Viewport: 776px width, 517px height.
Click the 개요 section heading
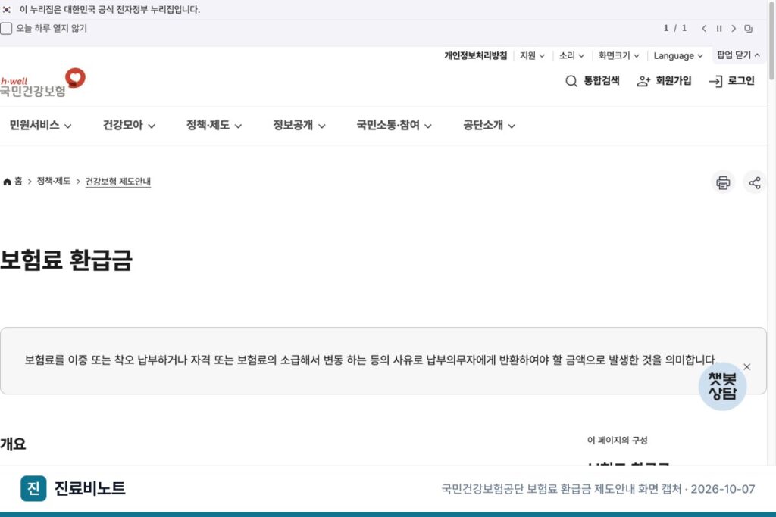click(x=13, y=444)
